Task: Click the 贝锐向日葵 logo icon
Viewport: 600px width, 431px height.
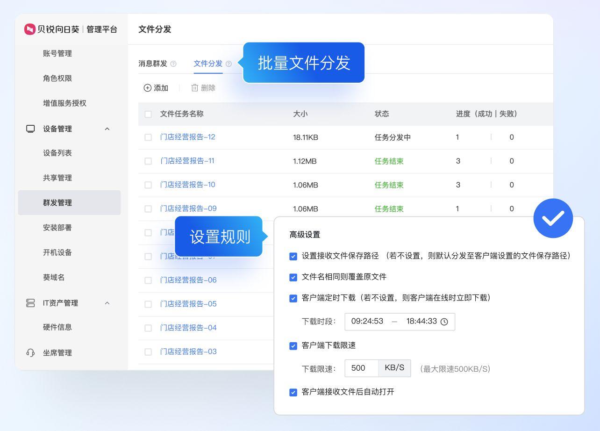Action: 29,29
